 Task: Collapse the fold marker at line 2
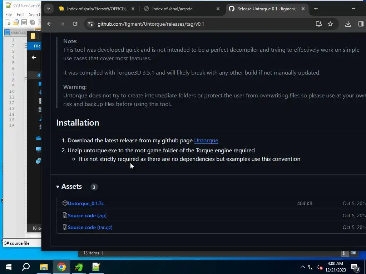pyautogui.click(x=26, y=46)
